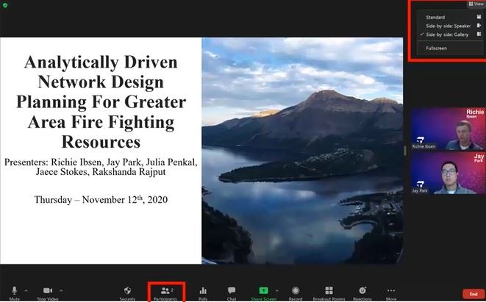End the meeting with the red End button

coord(474,294)
